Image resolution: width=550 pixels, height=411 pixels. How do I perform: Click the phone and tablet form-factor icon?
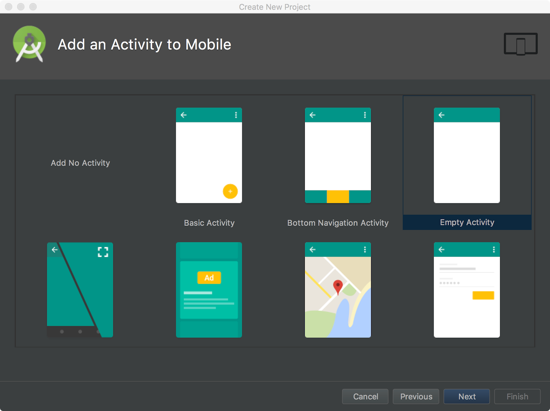tap(521, 44)
